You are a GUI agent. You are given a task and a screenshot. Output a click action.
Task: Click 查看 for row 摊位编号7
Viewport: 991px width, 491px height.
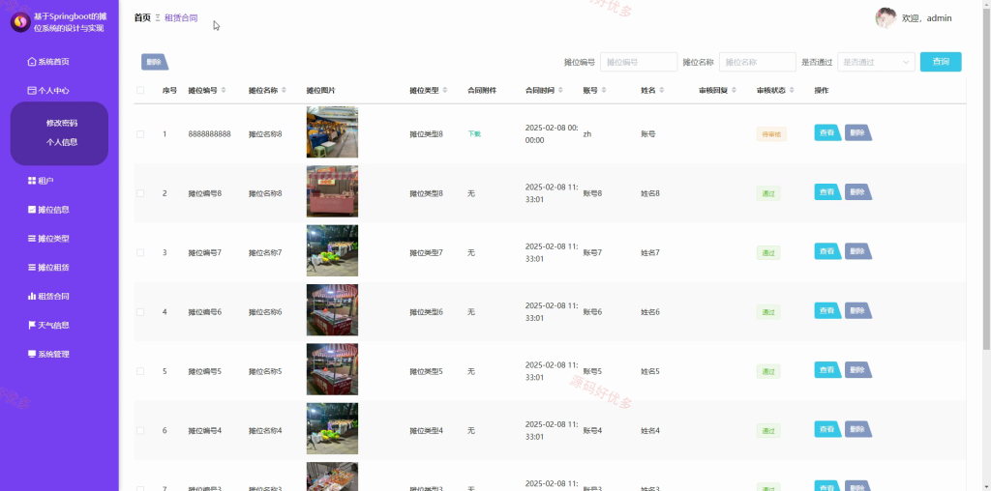827,251
